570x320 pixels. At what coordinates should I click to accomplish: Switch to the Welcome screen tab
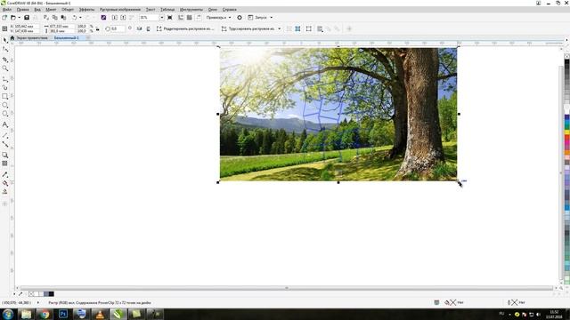coord(32,37)
